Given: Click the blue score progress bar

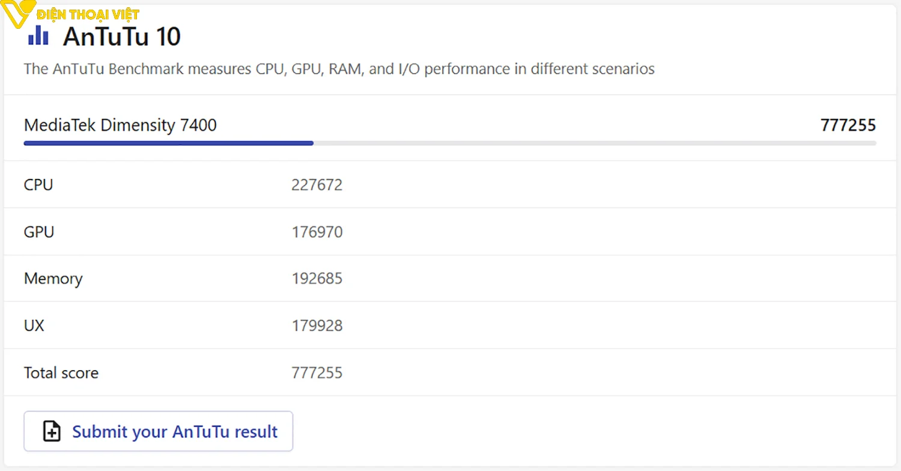Looking at the screenshot, I should click(x=168, y=143).
